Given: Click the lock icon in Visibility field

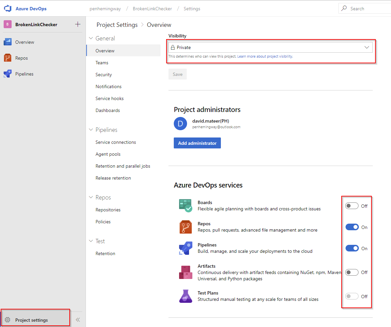Looking at the screenshot, I should point(172,47).
